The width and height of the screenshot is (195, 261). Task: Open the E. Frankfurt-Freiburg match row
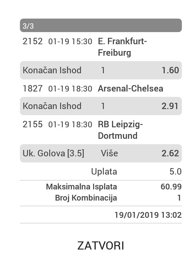tap(101, 47)
